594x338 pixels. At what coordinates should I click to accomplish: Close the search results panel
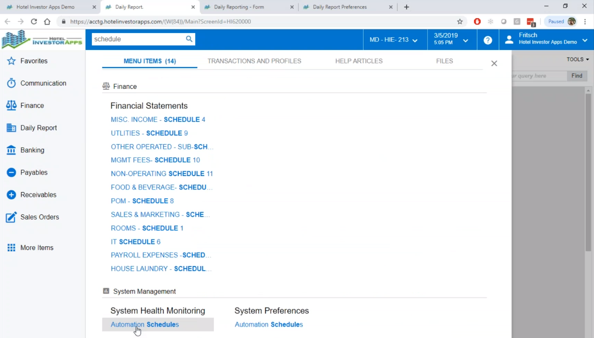[494, 63]
